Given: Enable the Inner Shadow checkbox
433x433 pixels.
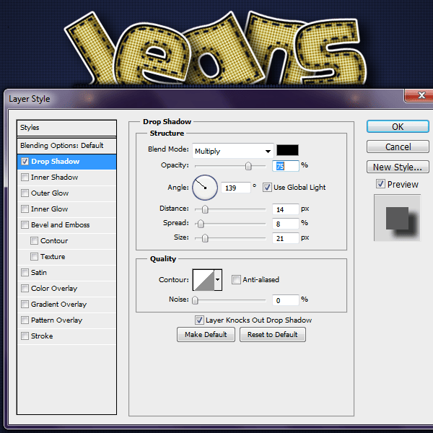Looking at the screenshot, I should click(x=25, y=178).
